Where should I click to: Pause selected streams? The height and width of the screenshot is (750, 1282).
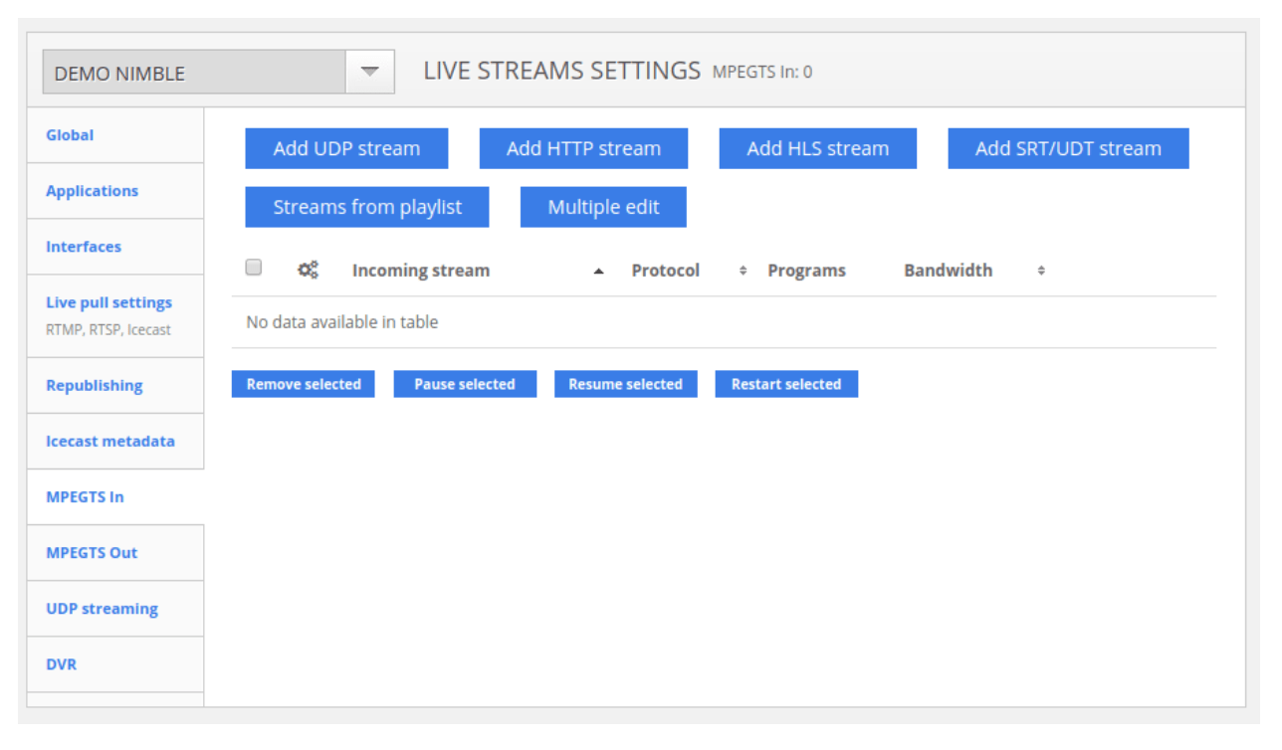click(465, 384)
